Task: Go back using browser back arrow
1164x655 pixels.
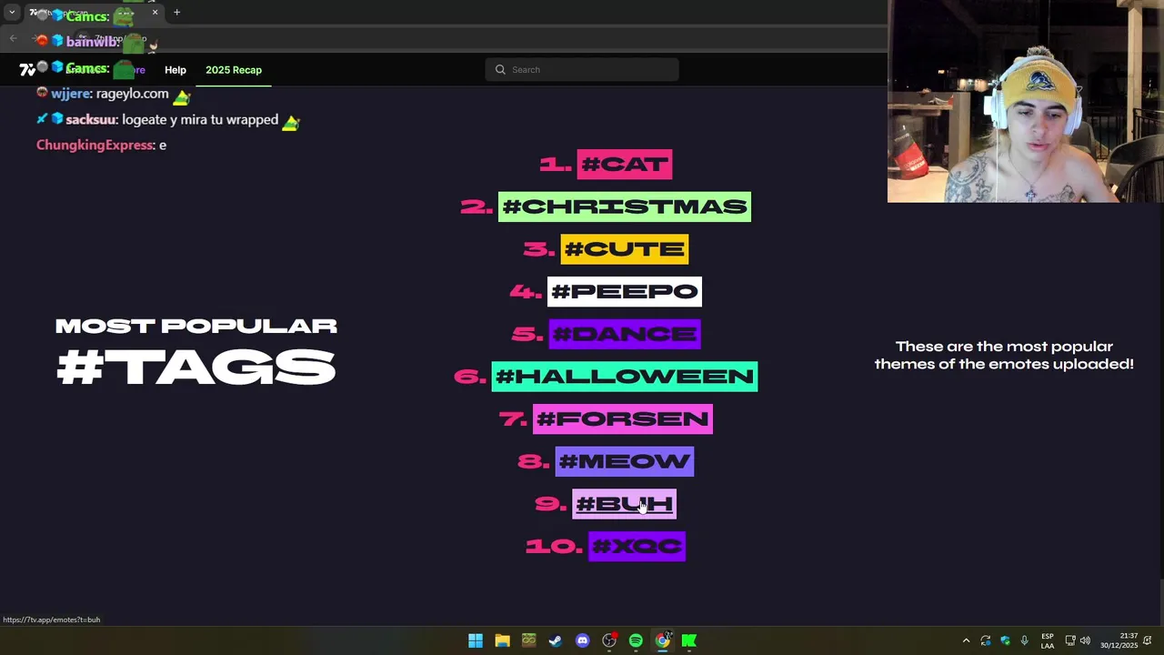Action: 13,38
